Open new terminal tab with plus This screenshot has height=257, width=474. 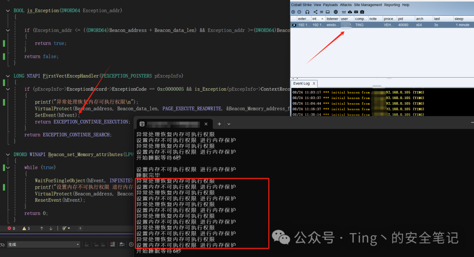219,124
